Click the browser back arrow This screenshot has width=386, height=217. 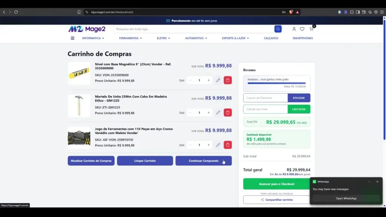pyautogui.click(x=4, y=12)
